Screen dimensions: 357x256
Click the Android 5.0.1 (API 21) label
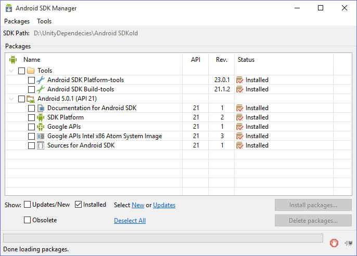[x=67, y=99]
